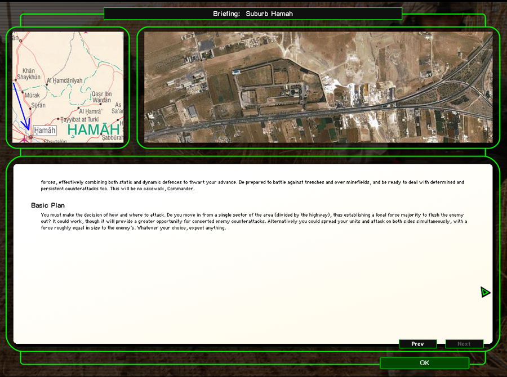Click the 'Ţayyibat at Turkī' label on the map
The height and width of the screenshot is (377, 507).
click(x=79, y=119)
